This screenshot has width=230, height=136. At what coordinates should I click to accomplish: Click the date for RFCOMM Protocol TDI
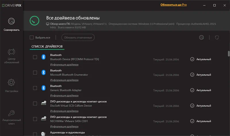[172, 60]
